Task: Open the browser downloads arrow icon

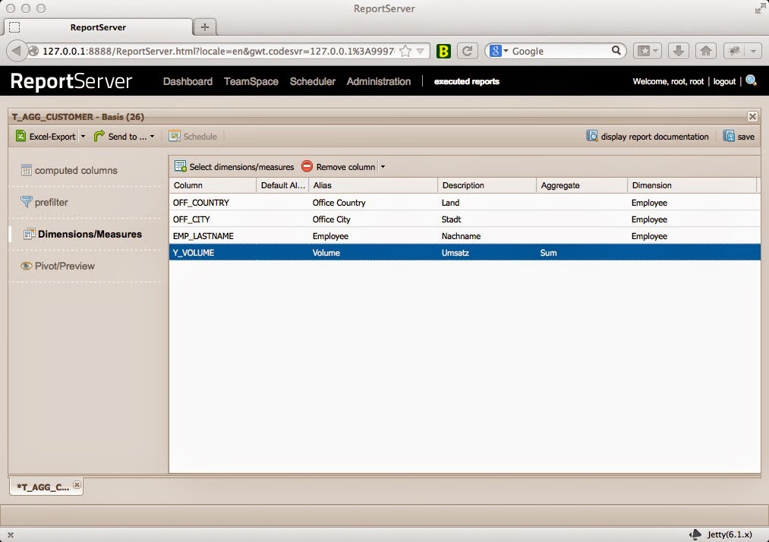Action: (678, 51)
